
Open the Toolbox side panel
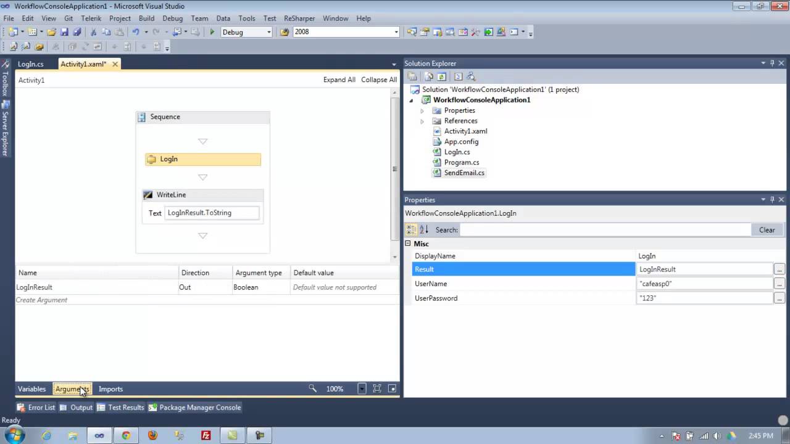(5, 79)
